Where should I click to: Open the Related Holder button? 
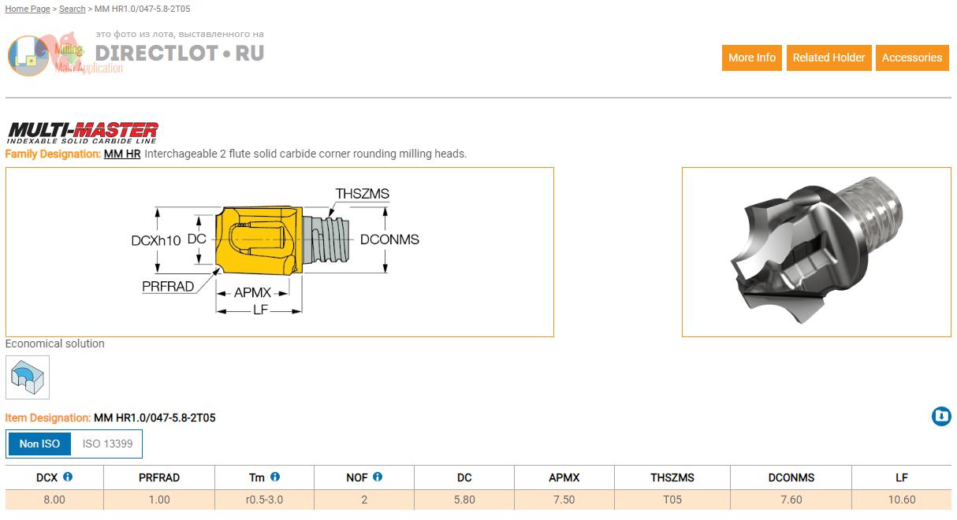829,58
